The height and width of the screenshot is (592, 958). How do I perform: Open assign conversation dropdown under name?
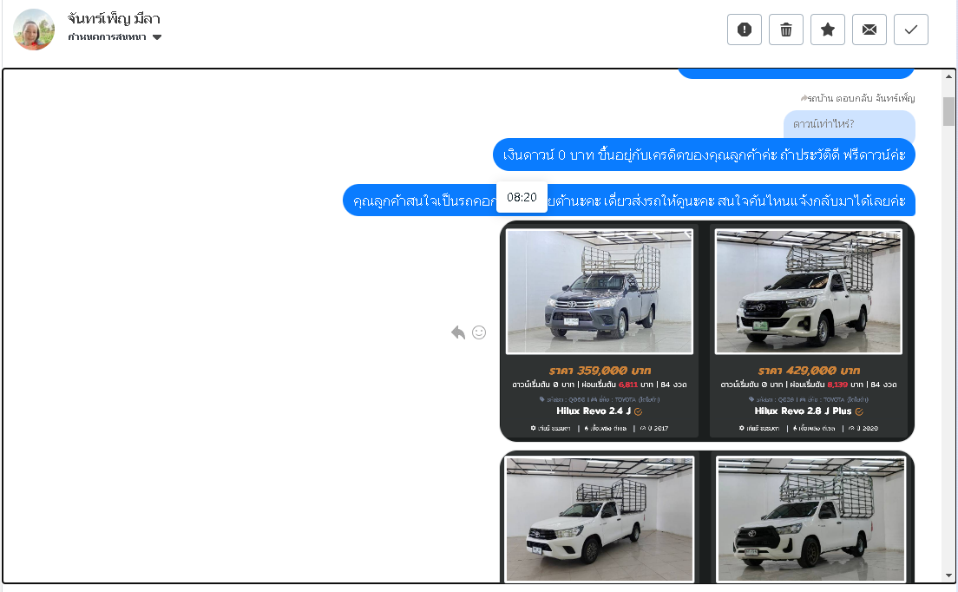pos(115,37)
